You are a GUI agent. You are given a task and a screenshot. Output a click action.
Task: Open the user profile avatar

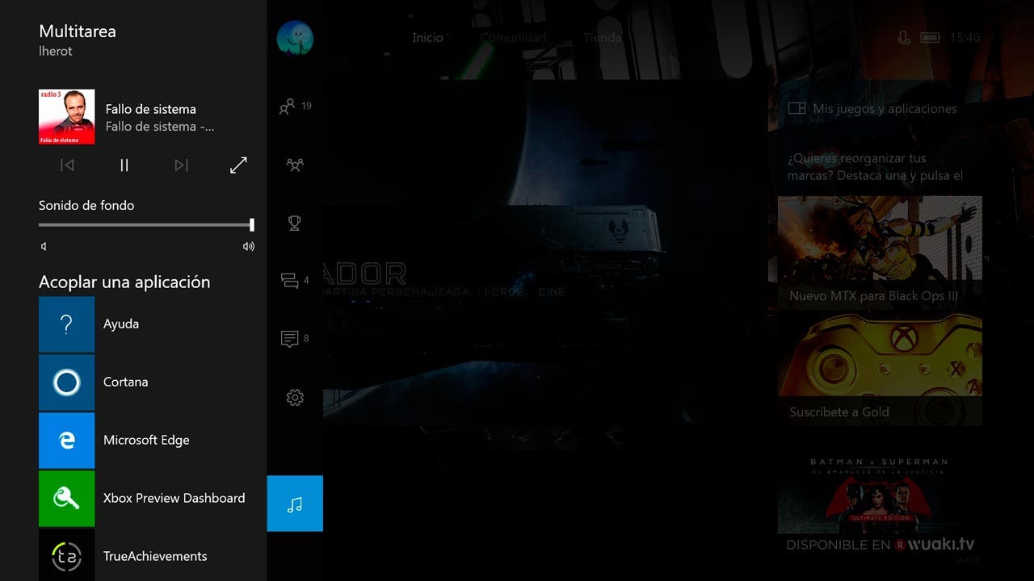pos(295,38)
